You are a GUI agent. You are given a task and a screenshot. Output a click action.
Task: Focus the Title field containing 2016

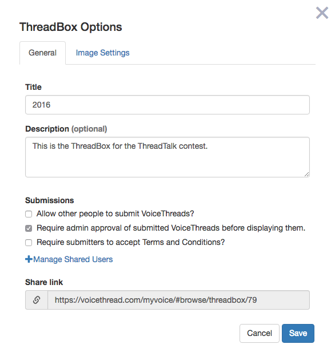(x=167, y=105)
